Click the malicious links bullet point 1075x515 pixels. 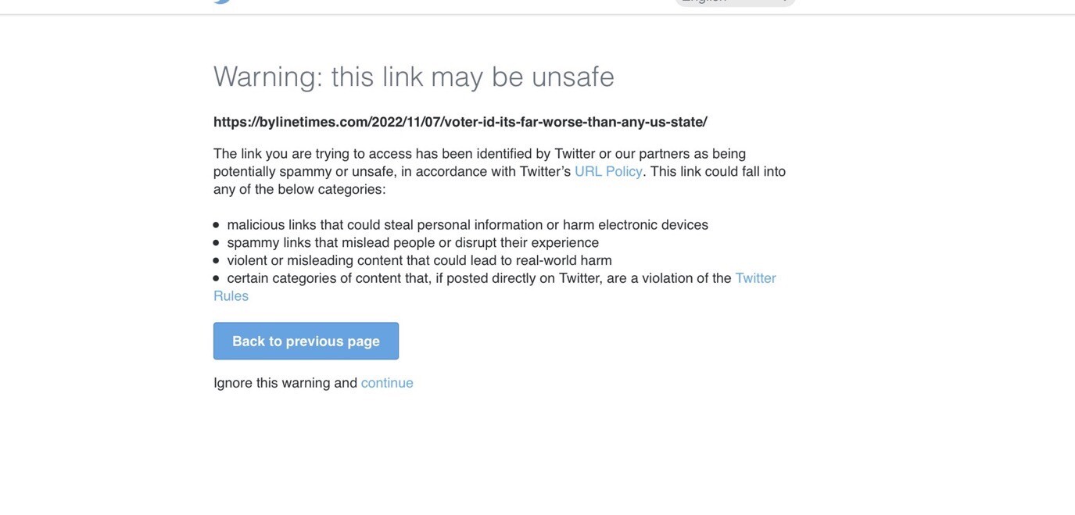[468, 225]
